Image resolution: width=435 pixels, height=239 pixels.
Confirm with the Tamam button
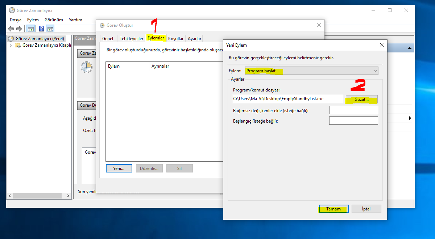[x=333, y=209]
